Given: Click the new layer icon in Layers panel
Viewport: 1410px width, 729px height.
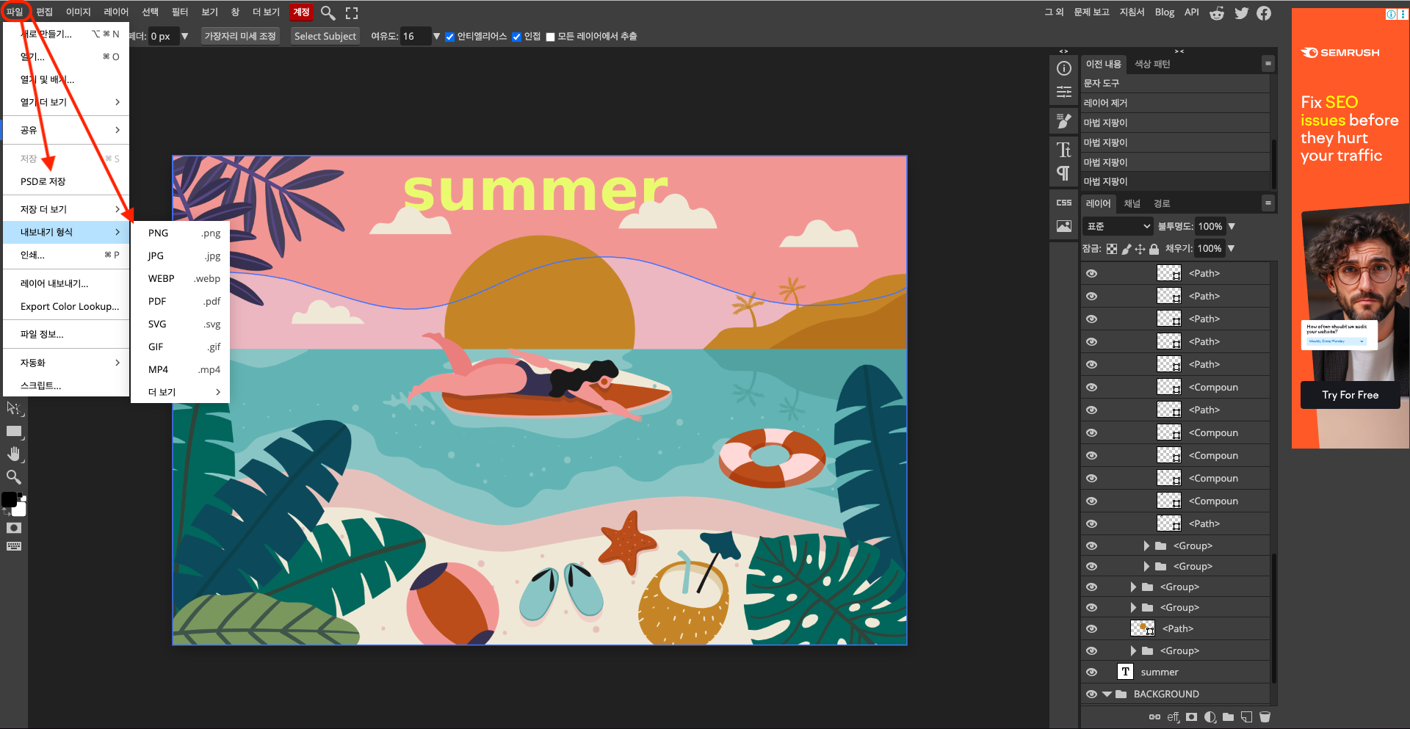Looking at the screenshot, I should coord(1246,717).
